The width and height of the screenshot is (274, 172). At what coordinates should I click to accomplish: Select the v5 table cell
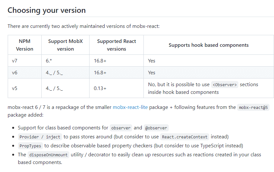point(25,88)
